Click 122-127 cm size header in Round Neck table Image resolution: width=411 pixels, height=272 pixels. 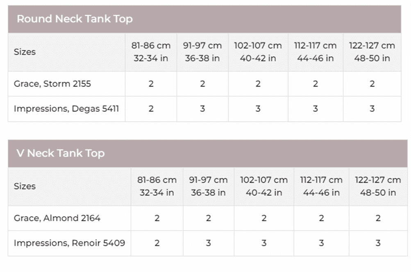click(372, 52)
